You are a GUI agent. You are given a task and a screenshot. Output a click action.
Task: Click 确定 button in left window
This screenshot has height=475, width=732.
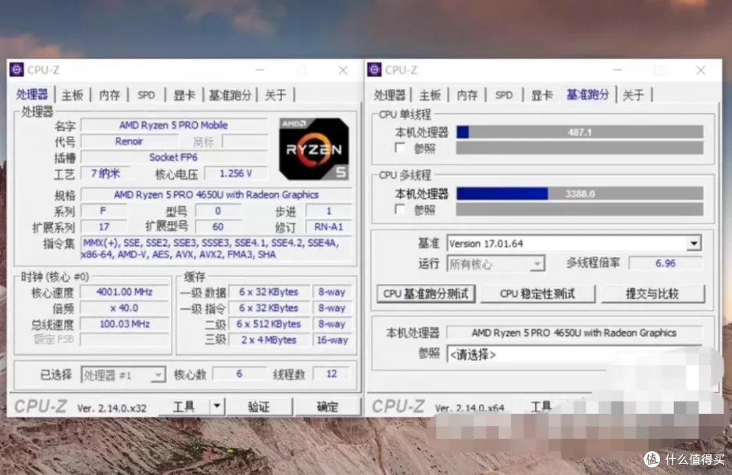click(x=328, y=407)
